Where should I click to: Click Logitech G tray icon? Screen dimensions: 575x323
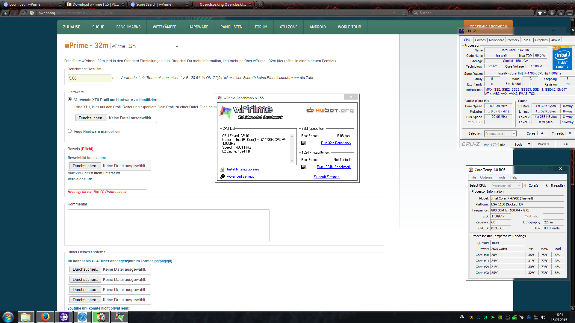coord(507,317)
